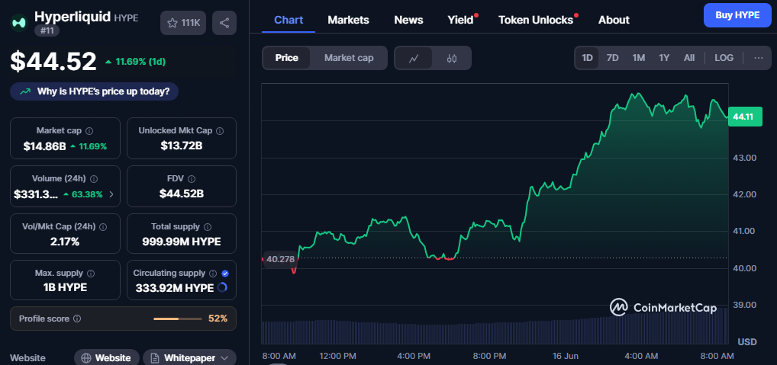
Task: Click the Hyperliquid logo icon
Action: click(x=19, y=23)
